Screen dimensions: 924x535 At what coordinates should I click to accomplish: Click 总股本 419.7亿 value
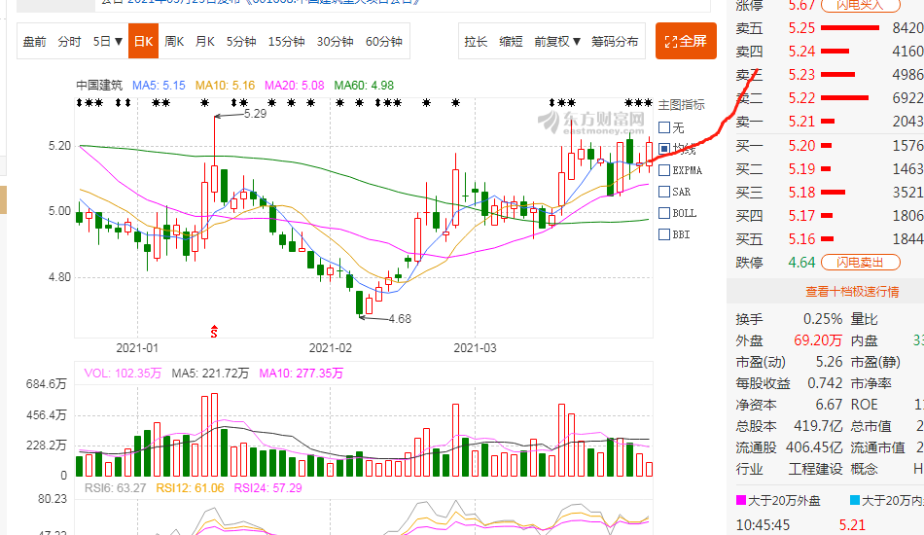818,426
